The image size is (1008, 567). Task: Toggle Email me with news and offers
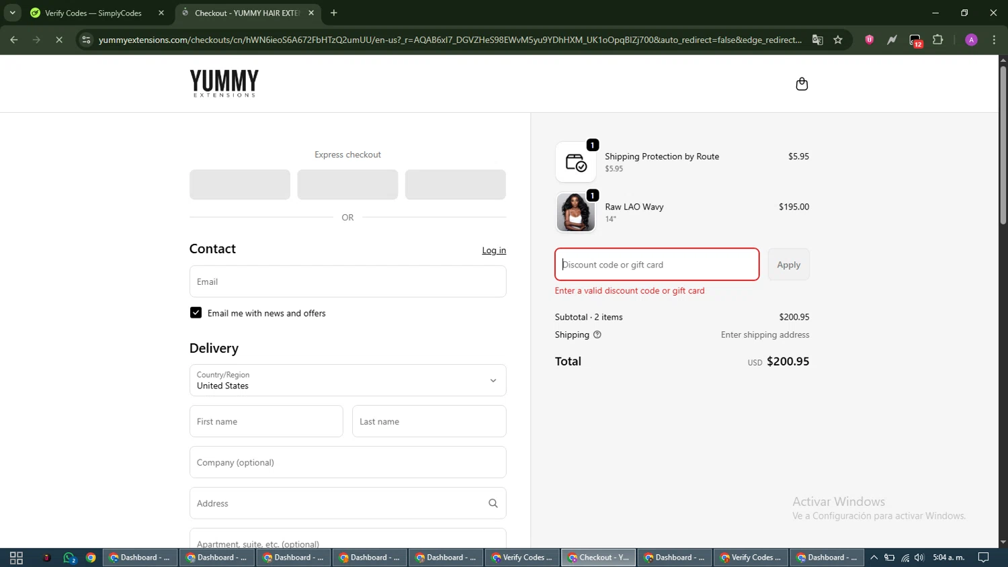tap(196, 313)
